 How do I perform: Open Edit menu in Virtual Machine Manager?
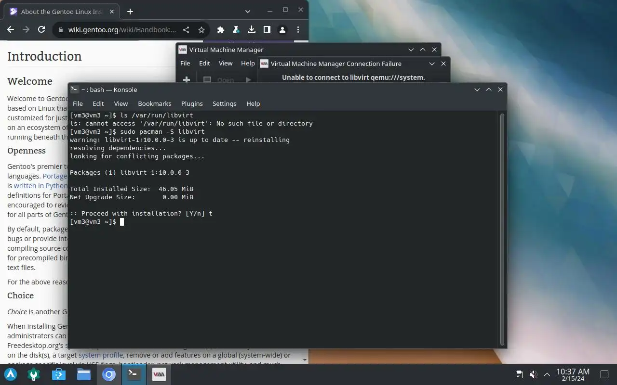click(x=204, y=64)
